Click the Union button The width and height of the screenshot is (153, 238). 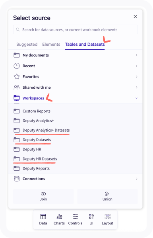pyautogui.click(x=107, y=197)
